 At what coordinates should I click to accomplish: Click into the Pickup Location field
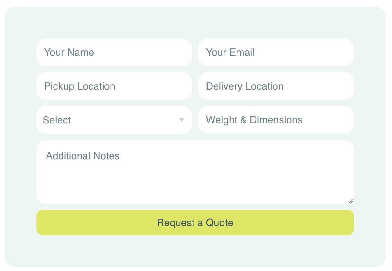tap(114, 86)
